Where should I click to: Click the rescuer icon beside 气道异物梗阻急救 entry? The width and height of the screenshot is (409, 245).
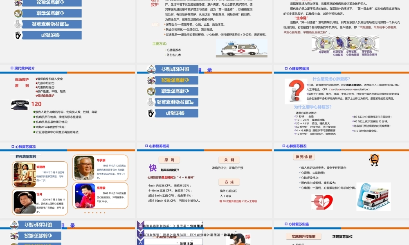(151, 102)
